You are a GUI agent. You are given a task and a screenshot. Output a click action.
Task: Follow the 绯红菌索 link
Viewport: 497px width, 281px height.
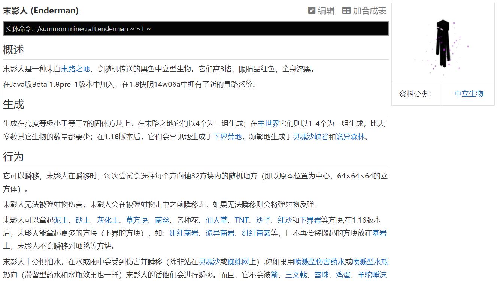256,233
